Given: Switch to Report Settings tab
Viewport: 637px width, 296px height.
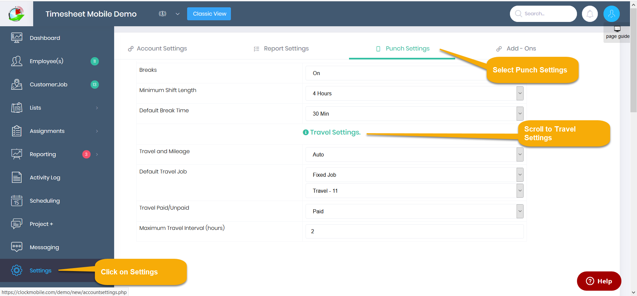Looking at the screenshot, I should click(x=281, y=49).
